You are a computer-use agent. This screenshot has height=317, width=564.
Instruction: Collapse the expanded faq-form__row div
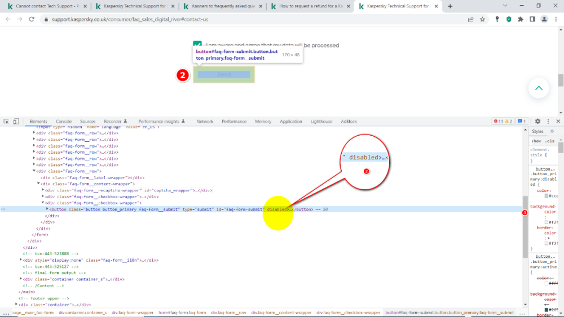[34, 171]
